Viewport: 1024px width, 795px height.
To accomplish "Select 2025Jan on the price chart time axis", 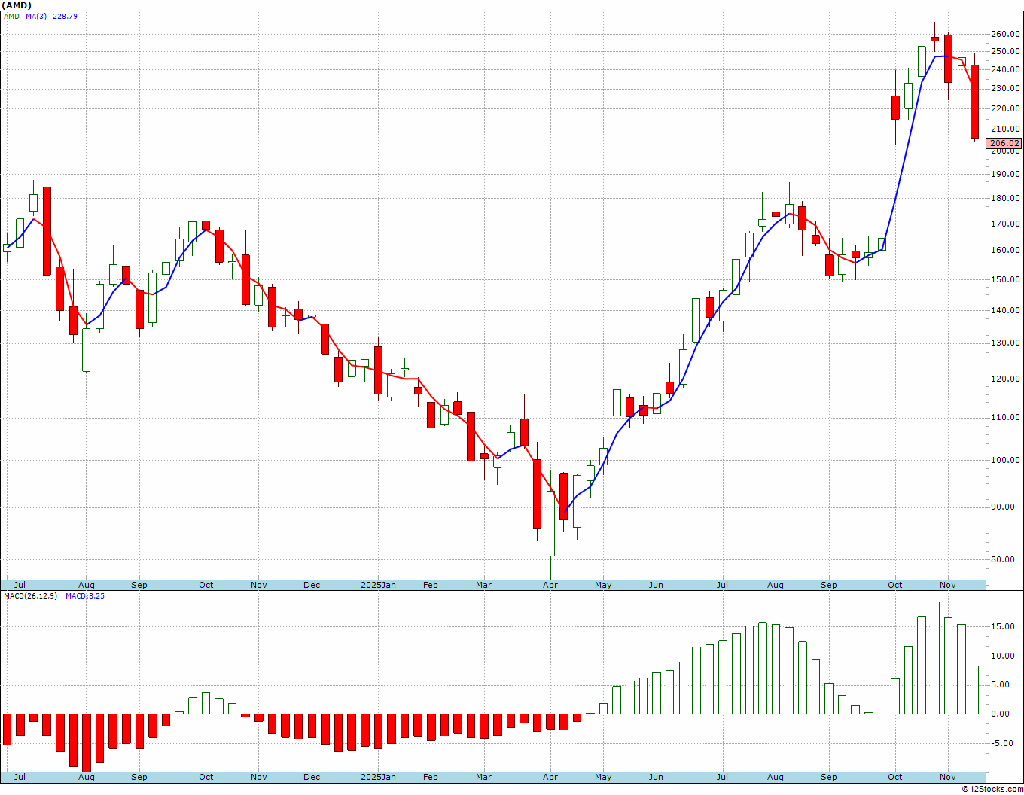I will 378,585.
